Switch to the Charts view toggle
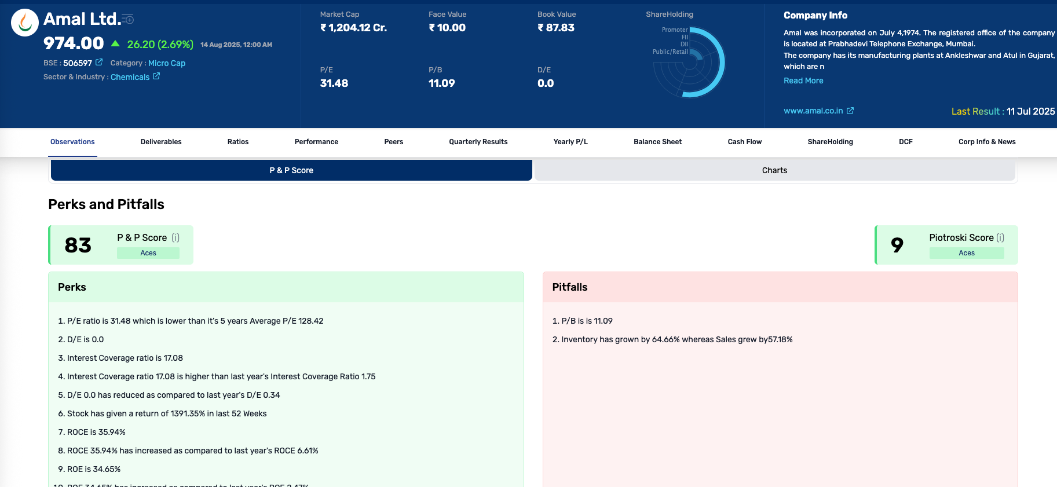 tap(774, 170)
